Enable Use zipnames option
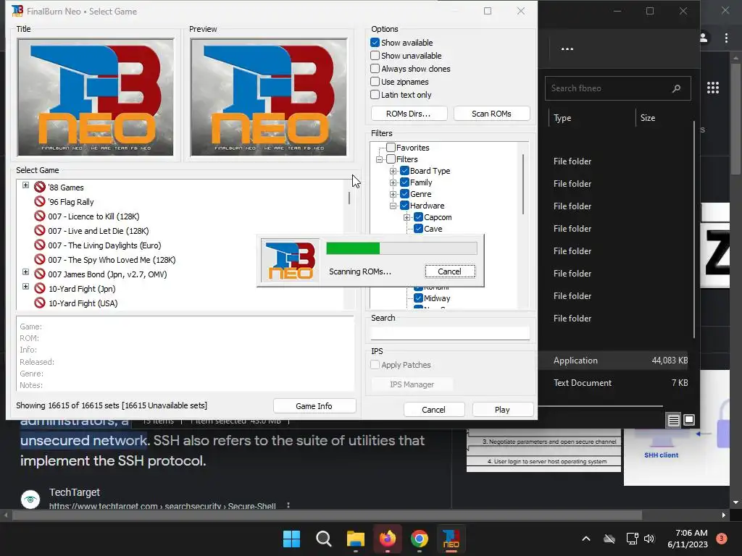Screen dimensions: 742x556 pos(375,82)
